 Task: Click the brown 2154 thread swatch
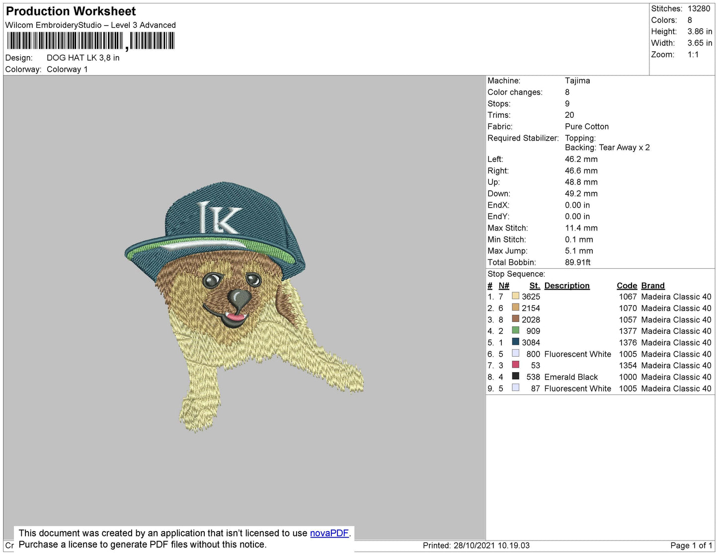pos(515,308)
